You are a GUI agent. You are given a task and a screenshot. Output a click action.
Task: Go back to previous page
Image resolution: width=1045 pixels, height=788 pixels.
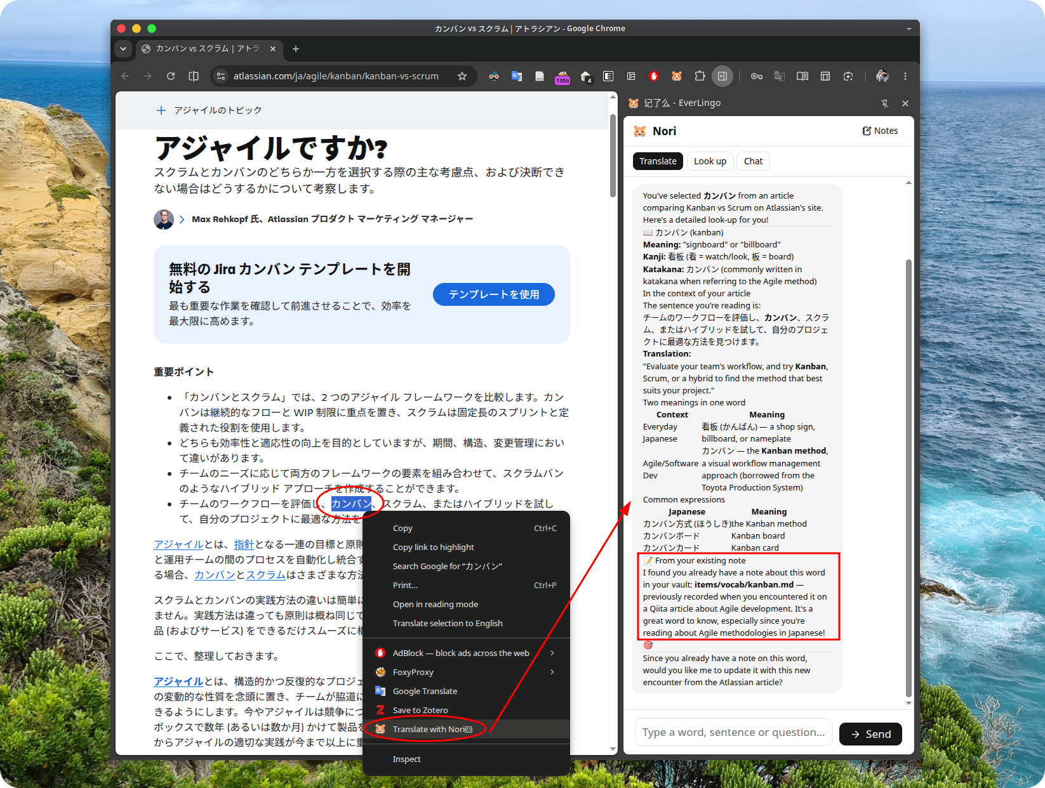[125, 76]
